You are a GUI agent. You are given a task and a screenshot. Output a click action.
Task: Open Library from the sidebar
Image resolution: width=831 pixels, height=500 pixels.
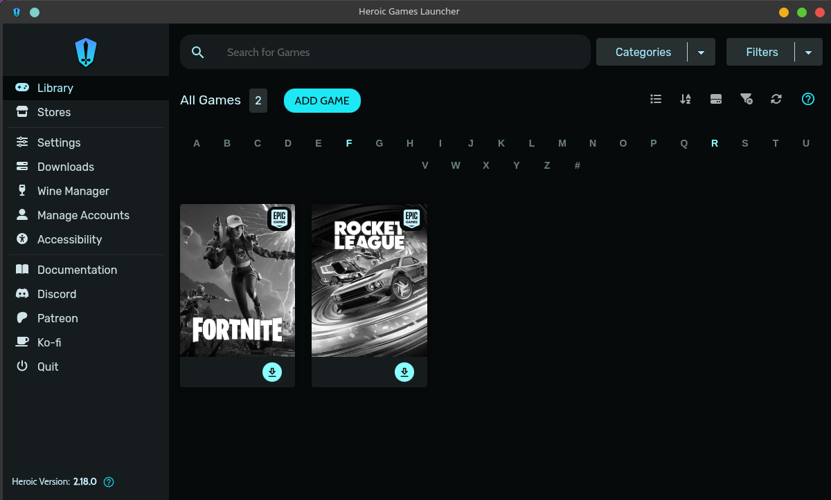pos(86,88)
